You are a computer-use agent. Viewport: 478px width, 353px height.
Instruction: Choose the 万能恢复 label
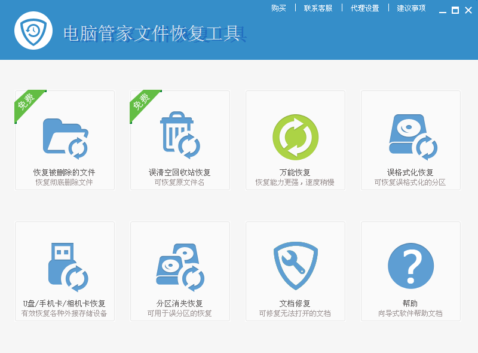click(x=295, y=172)
